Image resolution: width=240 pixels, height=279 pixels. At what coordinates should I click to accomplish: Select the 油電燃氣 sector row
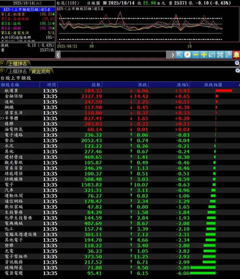[120, 129]
